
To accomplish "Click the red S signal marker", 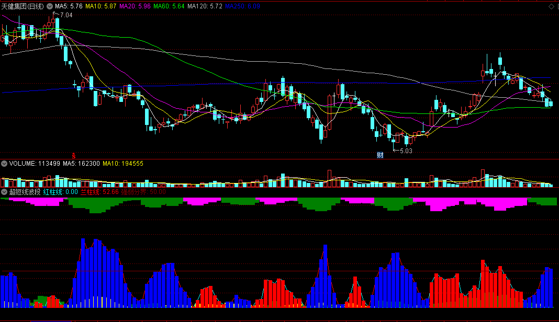I will coord(74,156).
